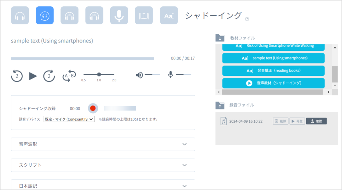342x190 pixels.
Task: Adjust the microphone level slider
Action: click(x=183, y=74)
